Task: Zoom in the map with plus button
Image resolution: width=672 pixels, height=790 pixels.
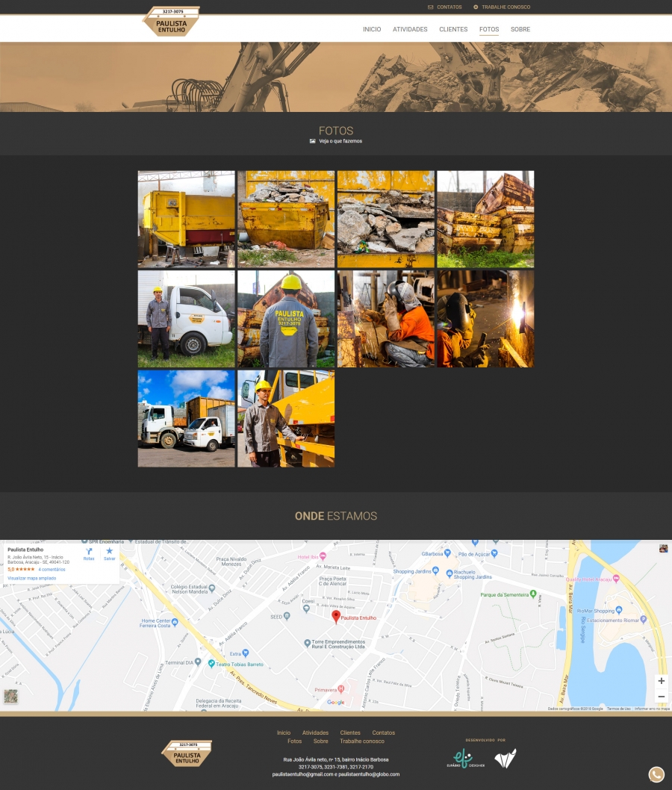Action: coord(662,681)
